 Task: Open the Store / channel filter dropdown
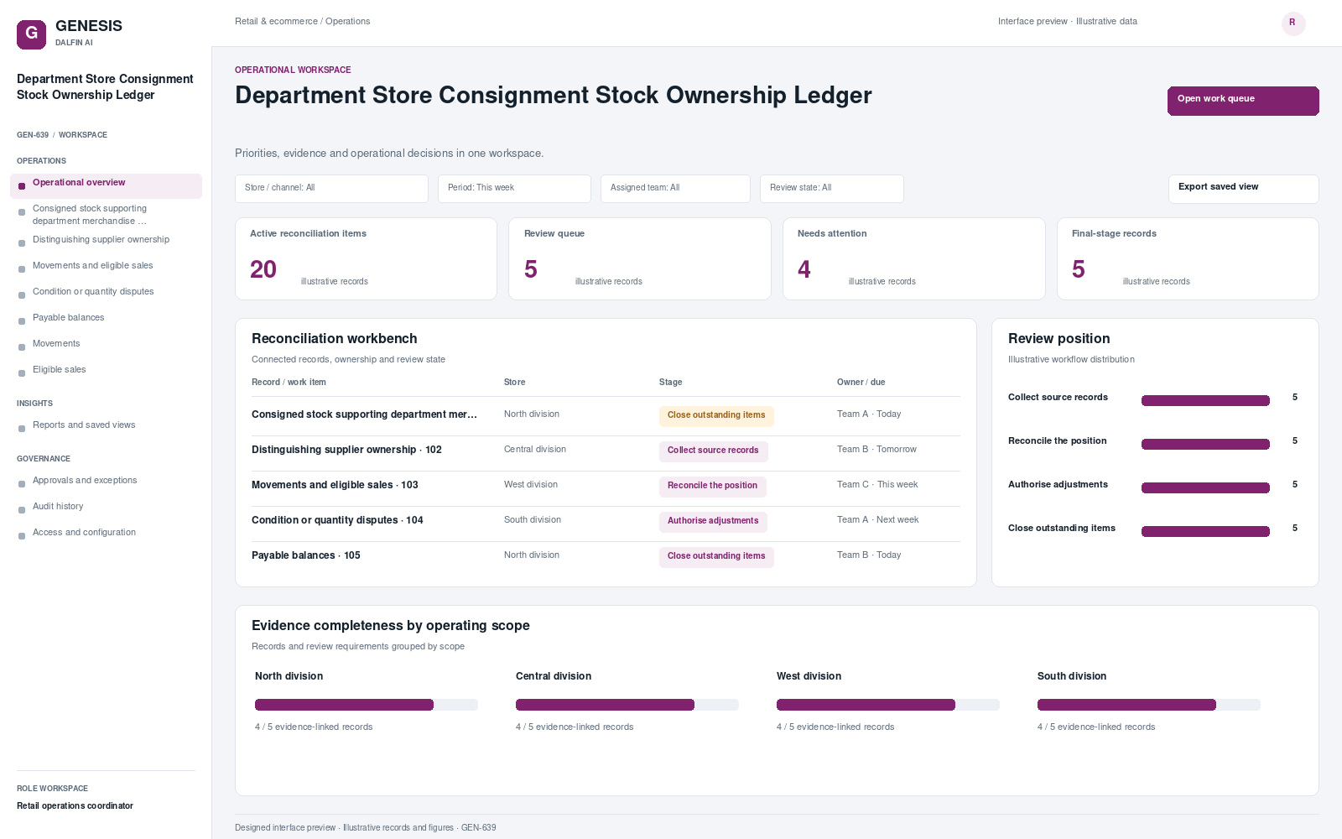pyautogui.click(x=331, y=189)
